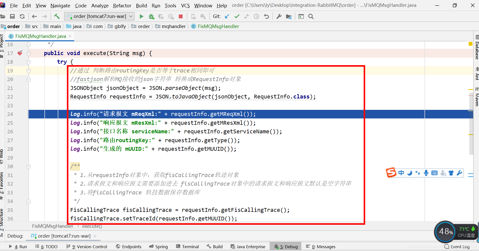Click fold end marker at line 34
The height and width of the screenshot is (251, 479).
click(29, 201)
